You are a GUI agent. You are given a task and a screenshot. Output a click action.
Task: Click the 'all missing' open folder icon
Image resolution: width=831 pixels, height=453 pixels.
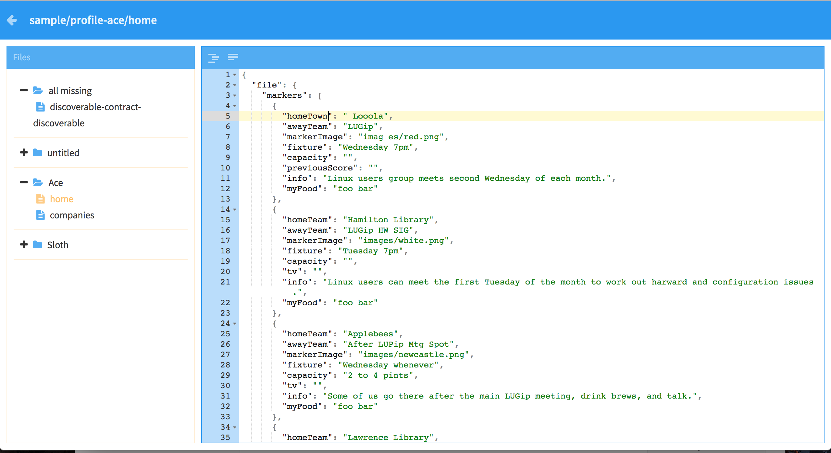(38, 90)
